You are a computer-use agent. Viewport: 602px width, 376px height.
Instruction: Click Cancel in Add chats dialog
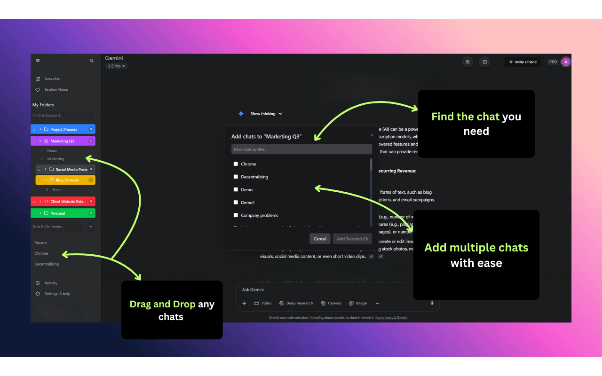click(320, 239)
